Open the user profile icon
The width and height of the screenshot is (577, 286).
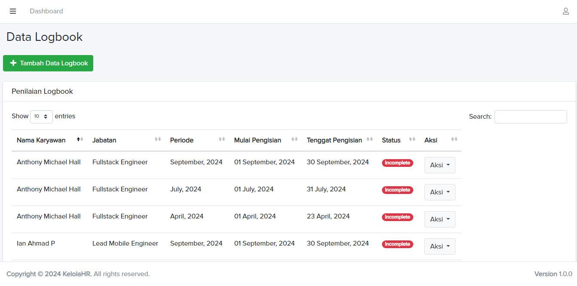(x=566, y=11)
